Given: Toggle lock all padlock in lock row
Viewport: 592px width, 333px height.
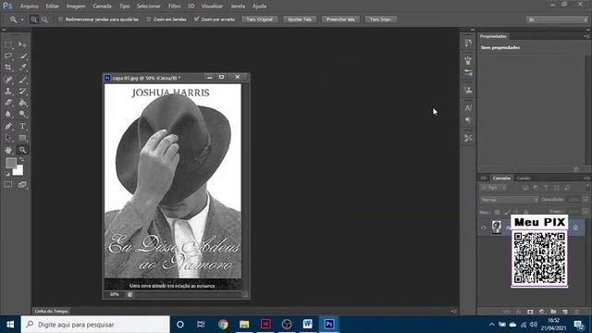Looking at the screenshot, I should tap(526, 212).
